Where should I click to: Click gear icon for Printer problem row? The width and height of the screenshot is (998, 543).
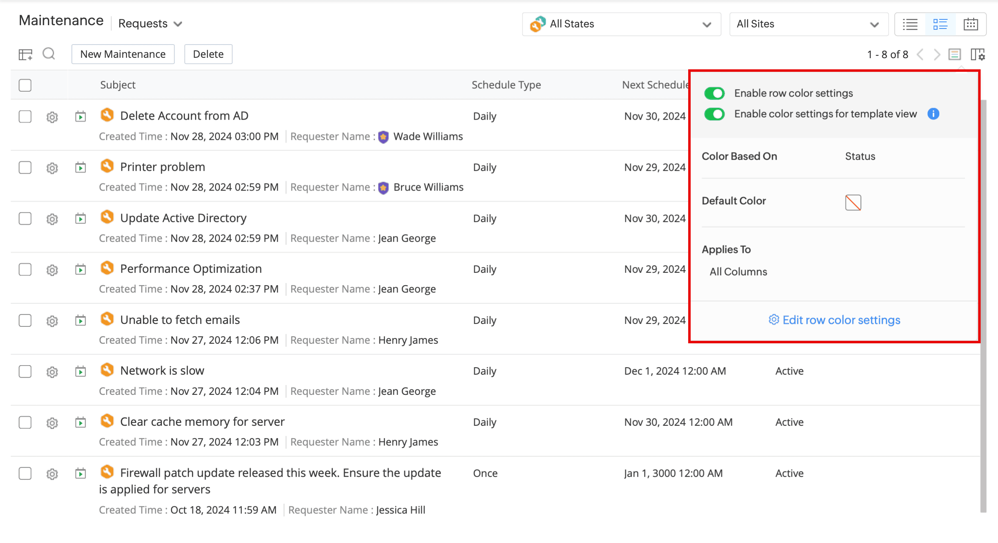tap(52, 168)
